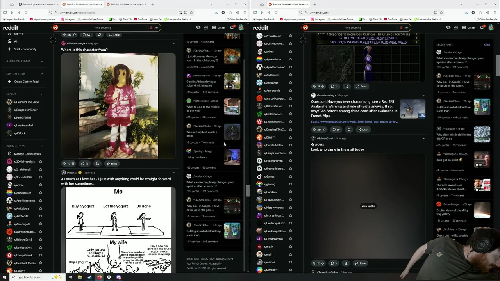Viewport: 500px width, 281px height.
Task: Give award on the character post
Action: tap(97, 164)
